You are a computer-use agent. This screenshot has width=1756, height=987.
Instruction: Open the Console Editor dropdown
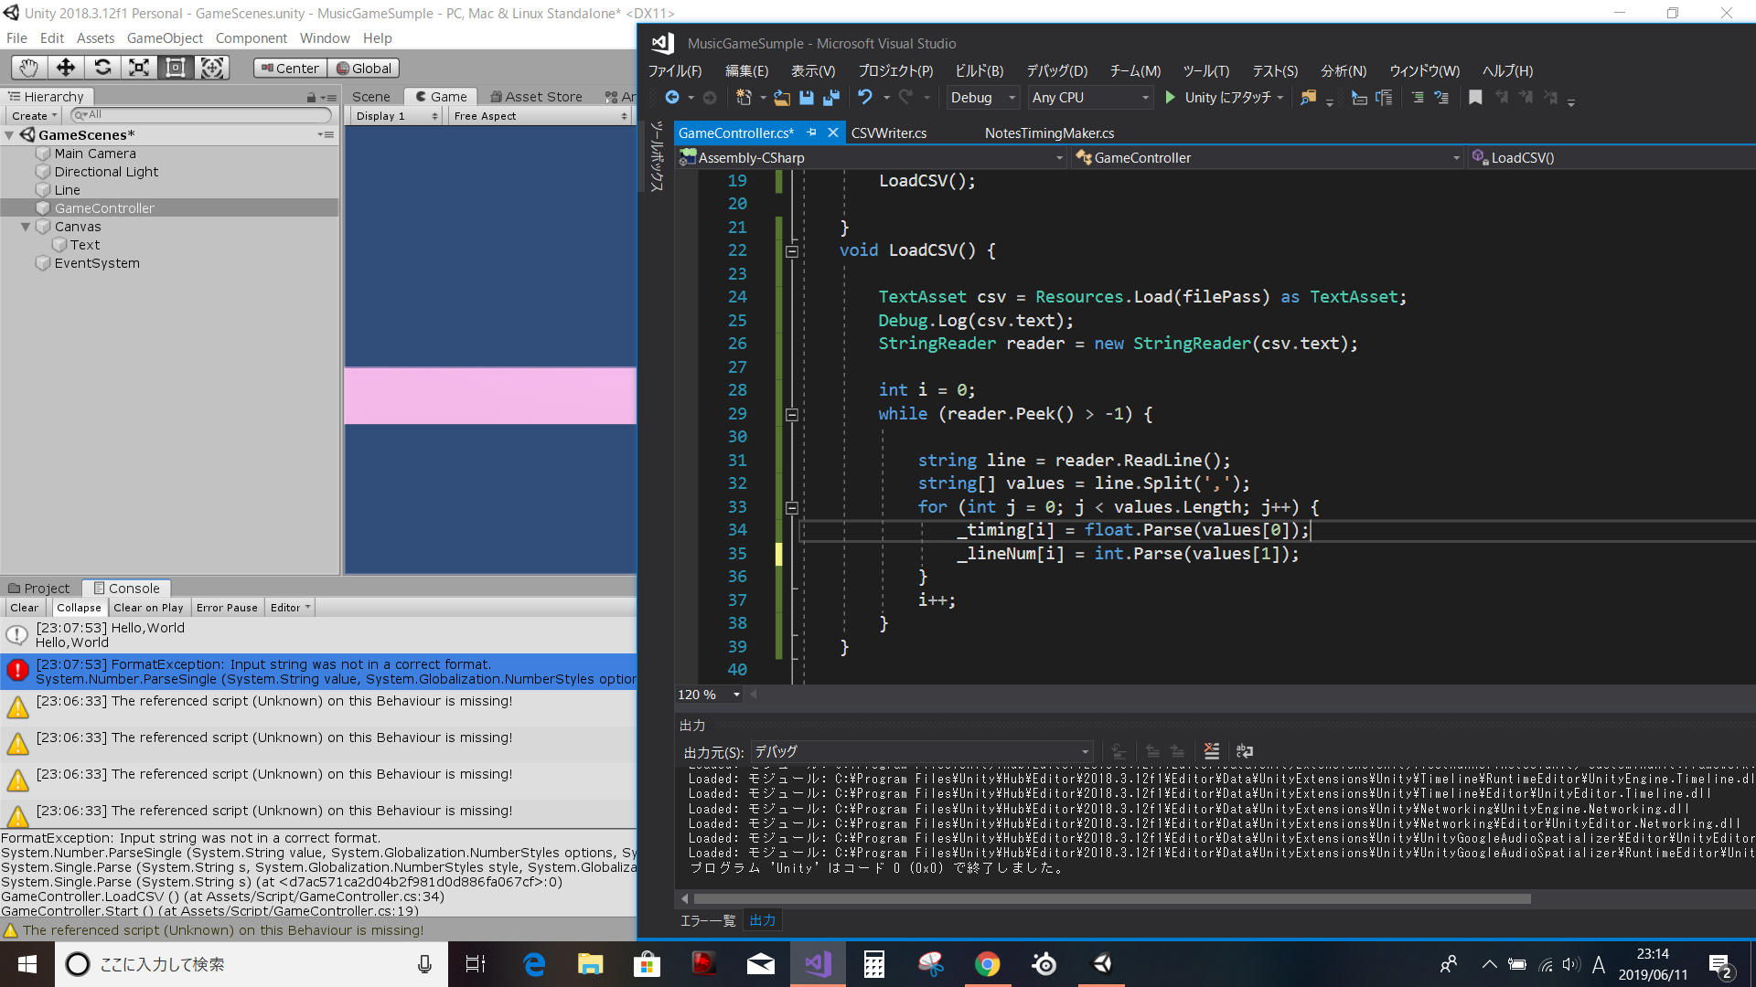(290, 608)
